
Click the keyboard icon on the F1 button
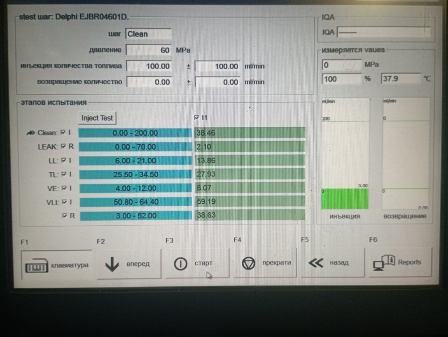(36, 265)
